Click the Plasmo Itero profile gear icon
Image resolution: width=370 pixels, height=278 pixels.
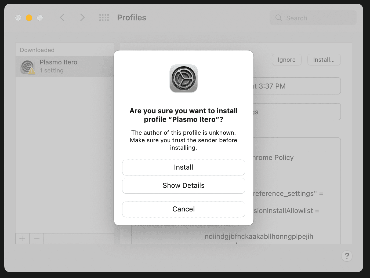pos(27,67)
